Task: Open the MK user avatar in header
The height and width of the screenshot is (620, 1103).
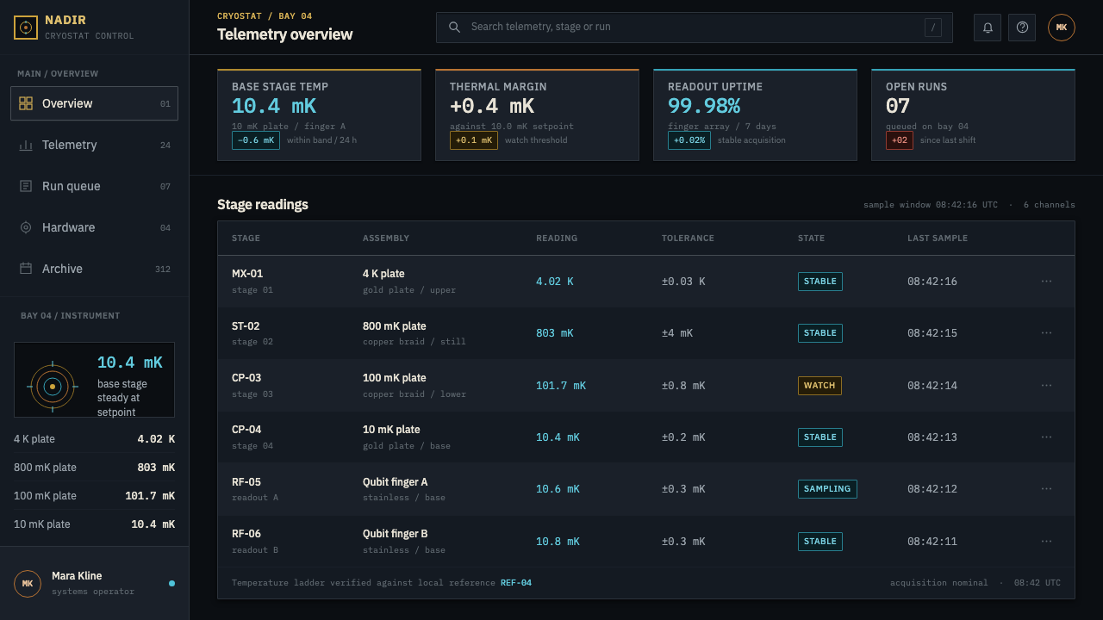Action: tap(1062, 28)
